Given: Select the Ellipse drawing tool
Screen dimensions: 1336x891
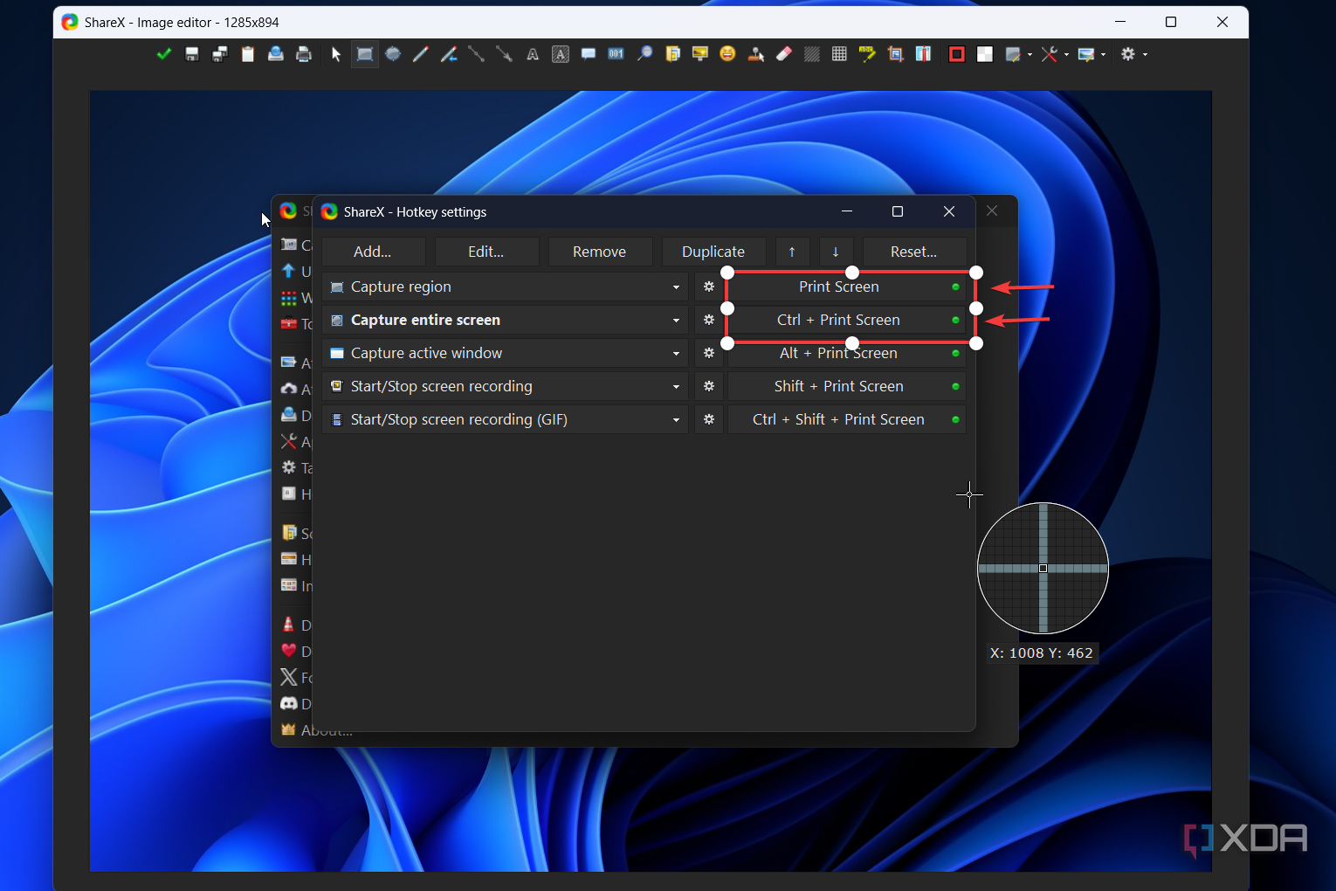Looking at the screenshot, I should 393,54.
